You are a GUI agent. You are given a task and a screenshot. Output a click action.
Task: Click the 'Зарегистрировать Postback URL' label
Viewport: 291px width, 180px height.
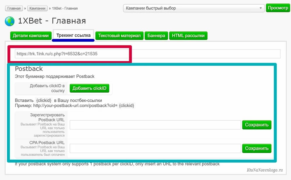tap(47, 117)
